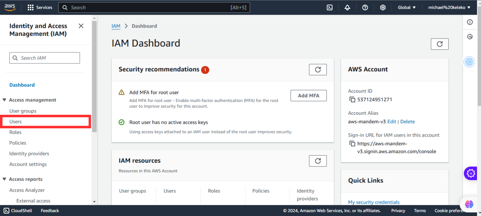Open Cookie preferences in footer
The width and height of the screenshot is (481, 216).
pos(450,211)
